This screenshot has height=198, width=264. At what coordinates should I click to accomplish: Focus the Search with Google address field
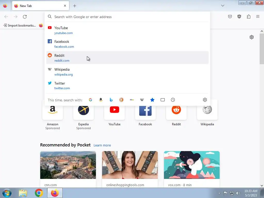pyautogui.click(x=127, y=17)
